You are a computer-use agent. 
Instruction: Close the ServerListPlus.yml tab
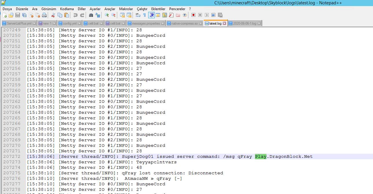(34, 23)
